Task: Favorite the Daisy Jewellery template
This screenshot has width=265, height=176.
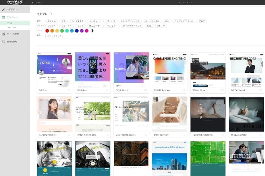Action: coord(184,135)
